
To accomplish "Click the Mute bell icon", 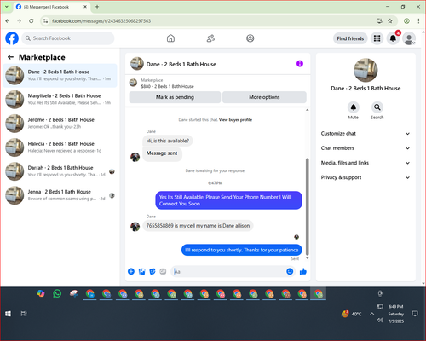I will click(x=354, y=107).
